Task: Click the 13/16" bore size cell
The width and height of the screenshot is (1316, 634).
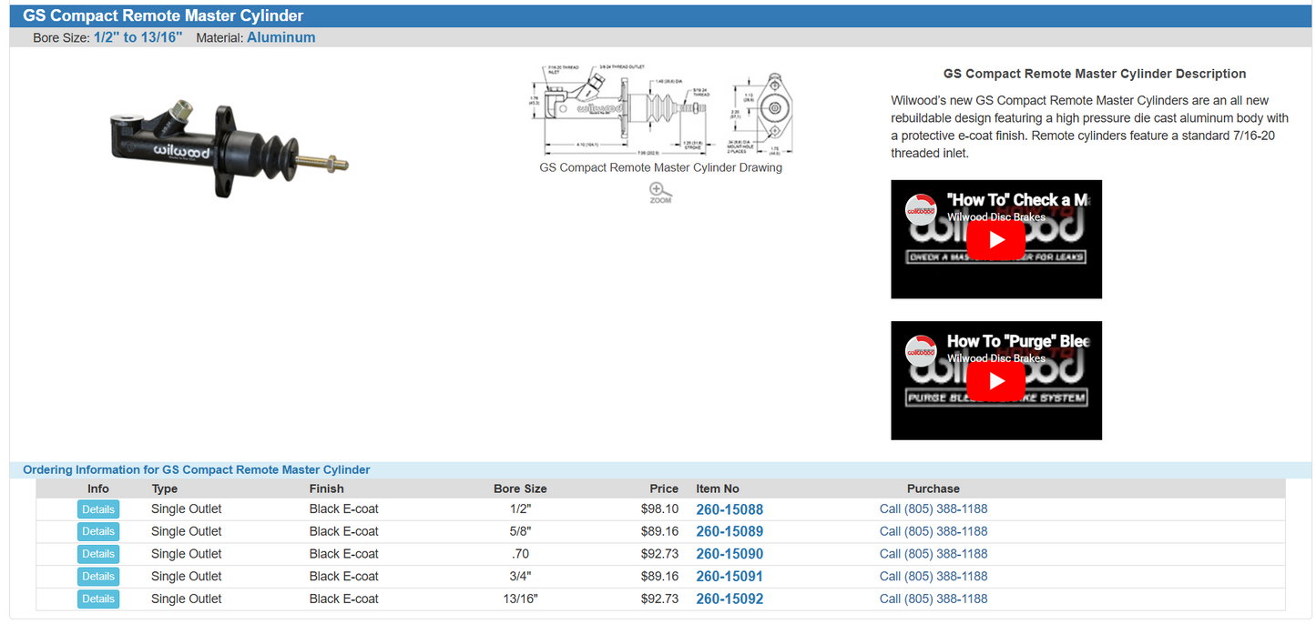Action: (520, 599)
